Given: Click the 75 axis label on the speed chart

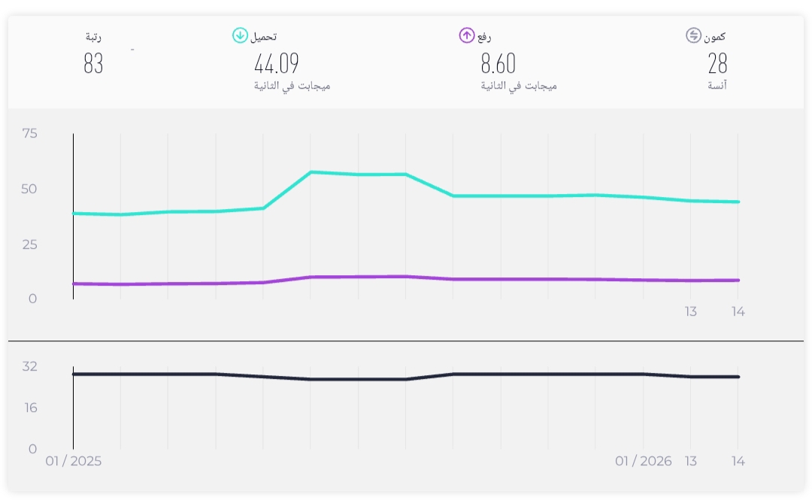Looking at the screenshot, I should pyautogui.click(x=30, y=134).
